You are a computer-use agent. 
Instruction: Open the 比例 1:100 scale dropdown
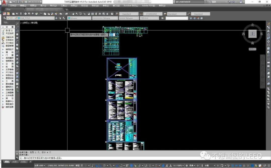40,165
